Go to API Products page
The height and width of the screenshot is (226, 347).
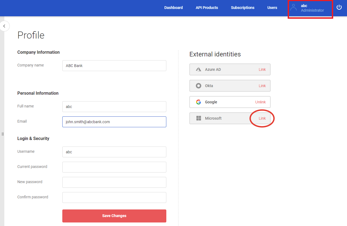(x=207, y=8)
